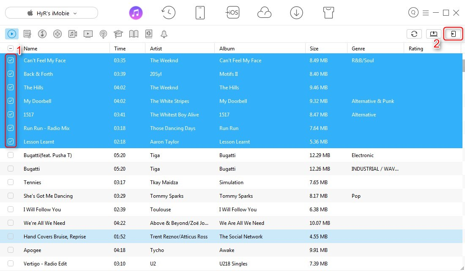
Task: Uncheck the Run Run - Radio Mix checkbox
Action: [x=11, y=128]
